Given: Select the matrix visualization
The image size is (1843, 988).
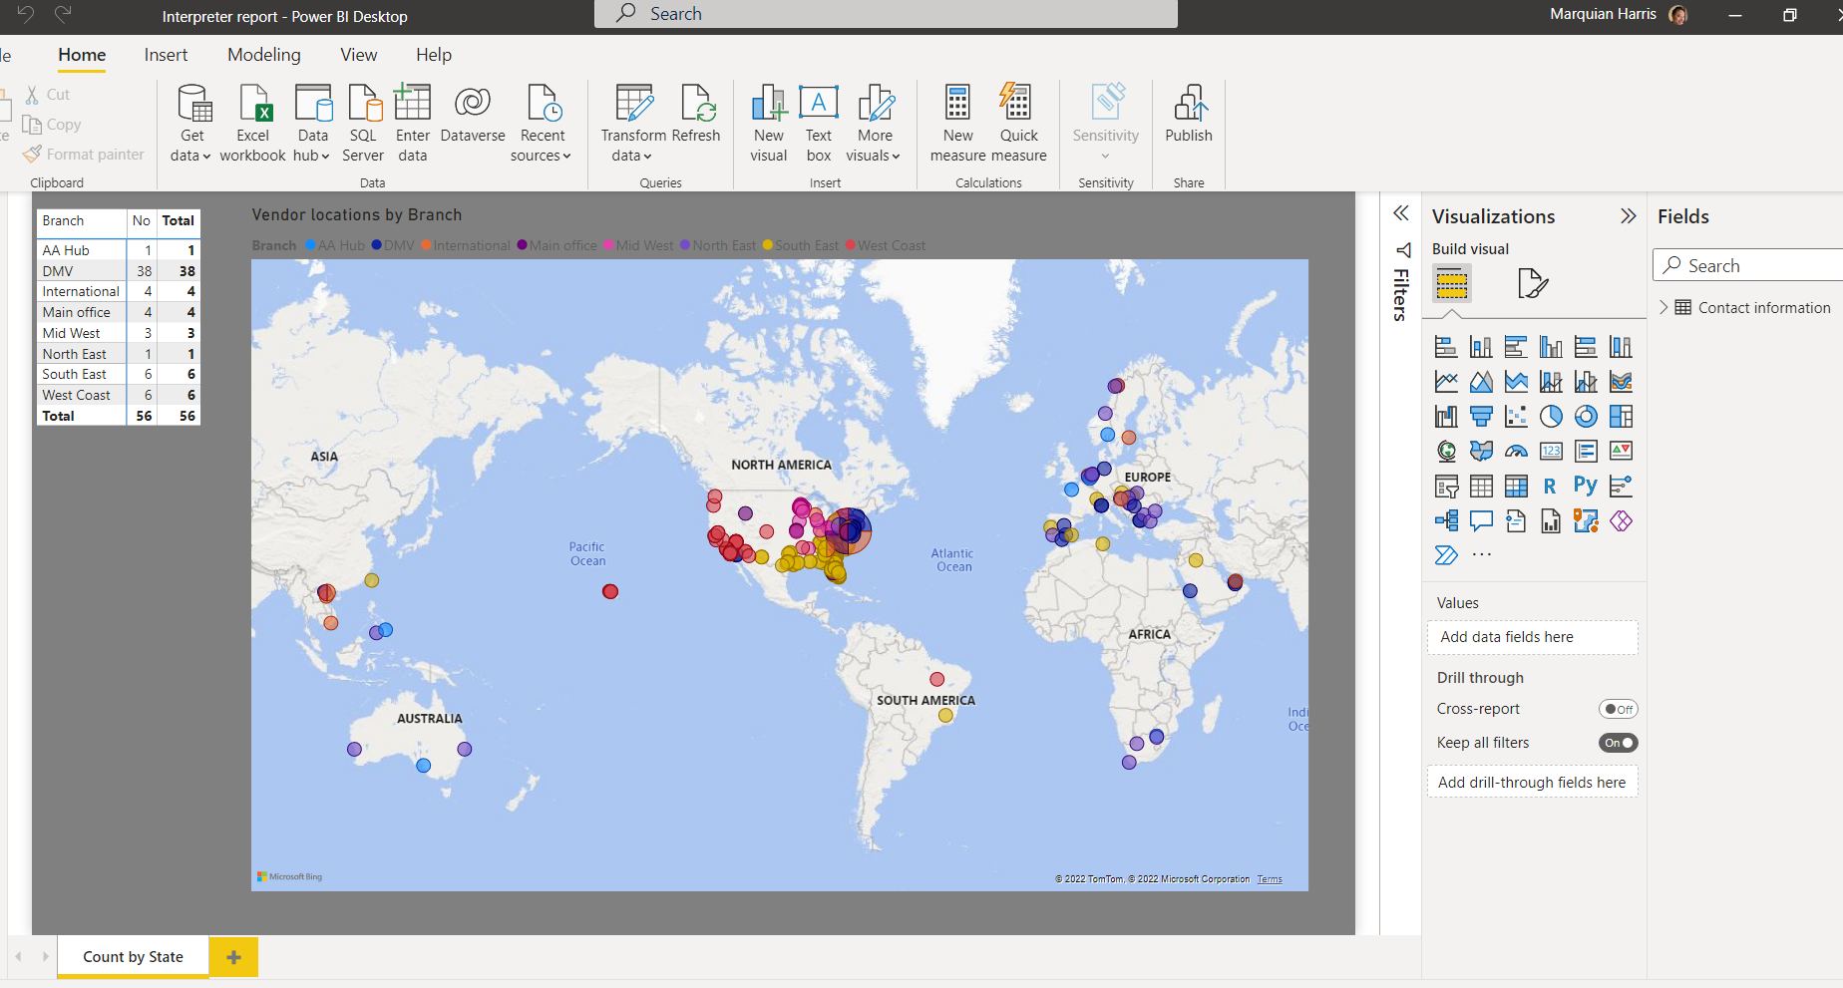Looking at the screenshot, I should (x=1516, y=487).
